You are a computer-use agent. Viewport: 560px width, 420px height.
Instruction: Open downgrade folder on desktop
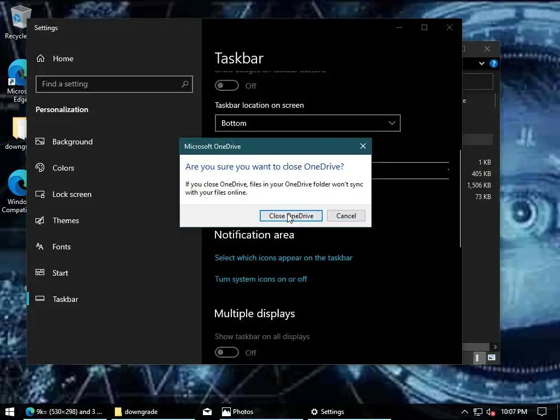[16, 133]
